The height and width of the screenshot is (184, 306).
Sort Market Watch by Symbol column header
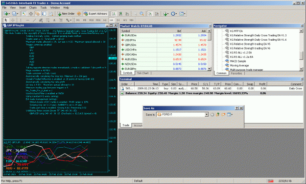tap(139, 31)
